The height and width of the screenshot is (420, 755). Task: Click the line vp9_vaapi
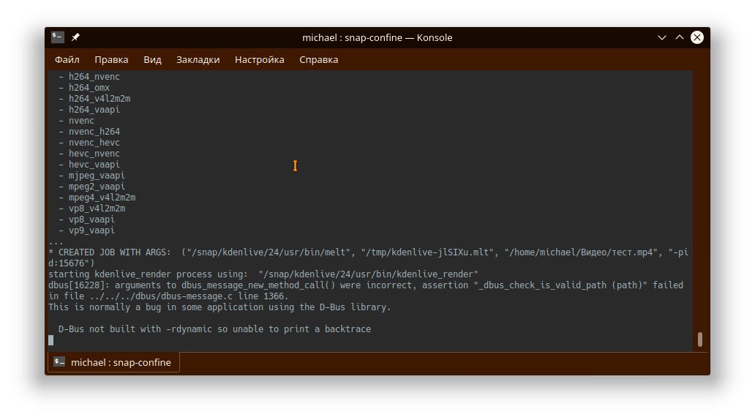(x=91, y=230)
